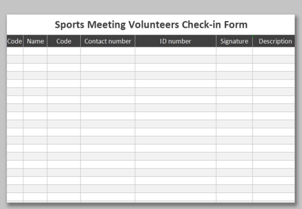Select the Description column header
The image size is (302, 209).
[x=275, y=41]
